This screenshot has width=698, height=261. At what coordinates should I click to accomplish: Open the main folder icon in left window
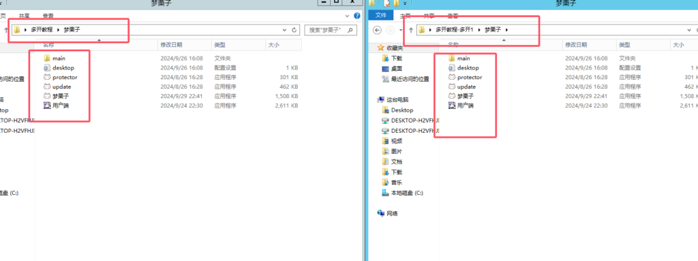click(47, 59)
